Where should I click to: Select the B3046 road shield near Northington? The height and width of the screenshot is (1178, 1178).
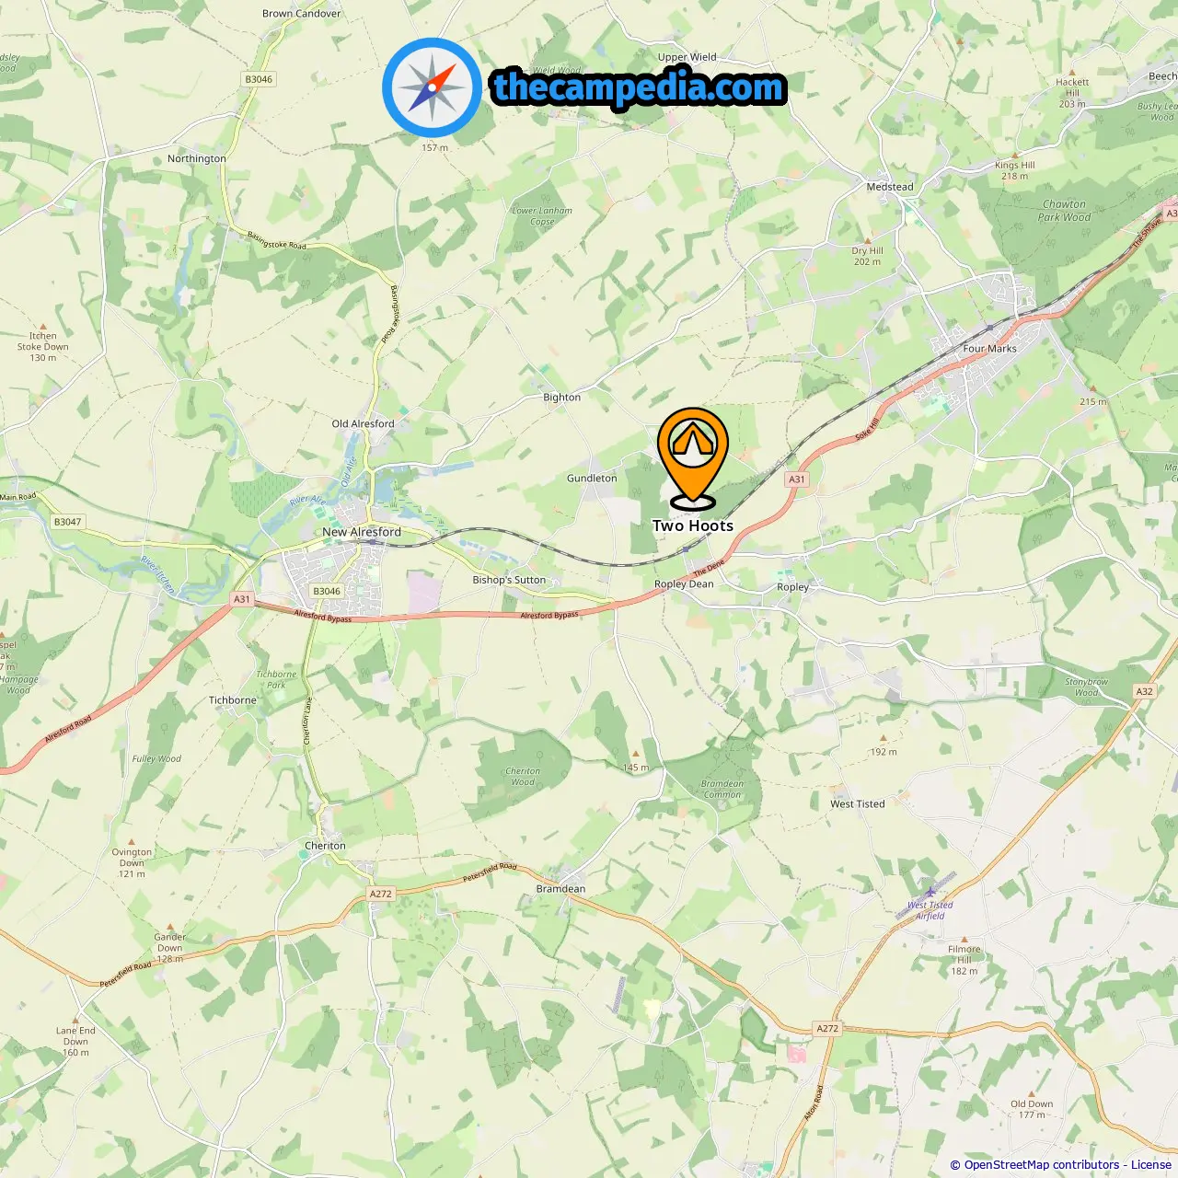pos(259,79)
